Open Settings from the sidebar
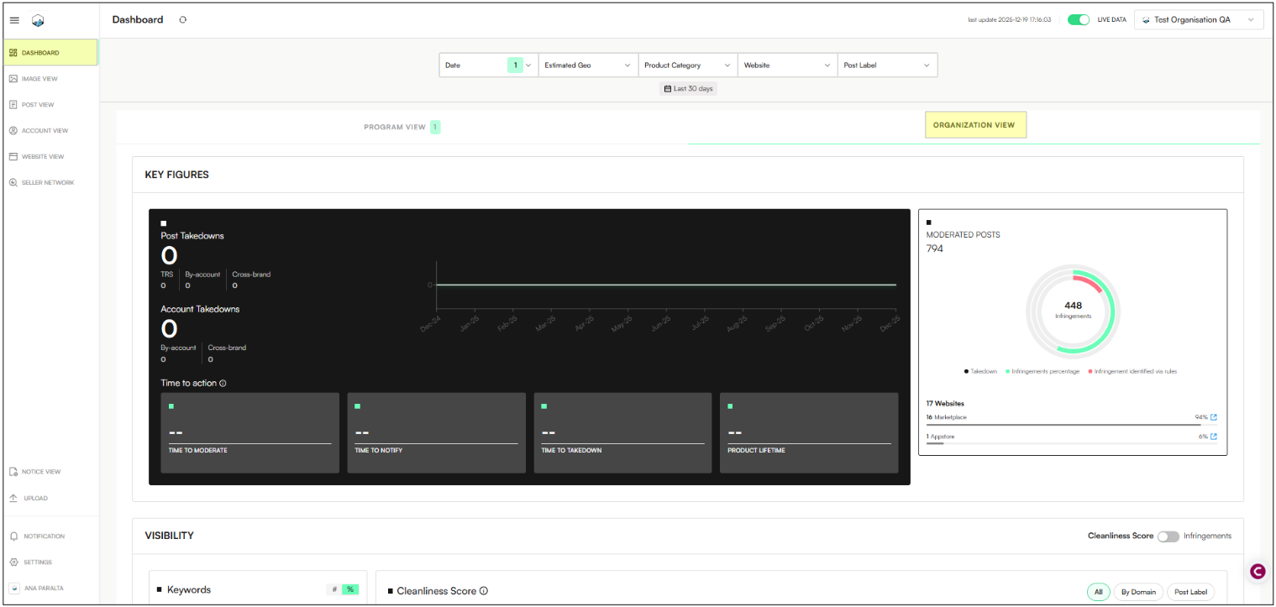This screenshot has height=607, width=1276. (50, 563)
